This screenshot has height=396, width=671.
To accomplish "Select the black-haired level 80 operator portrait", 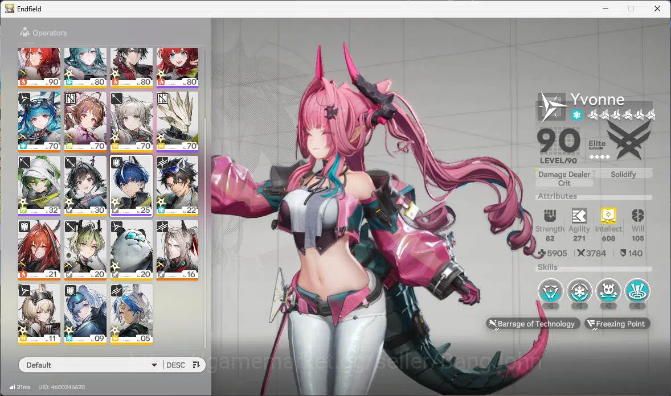I will (132, 67).
